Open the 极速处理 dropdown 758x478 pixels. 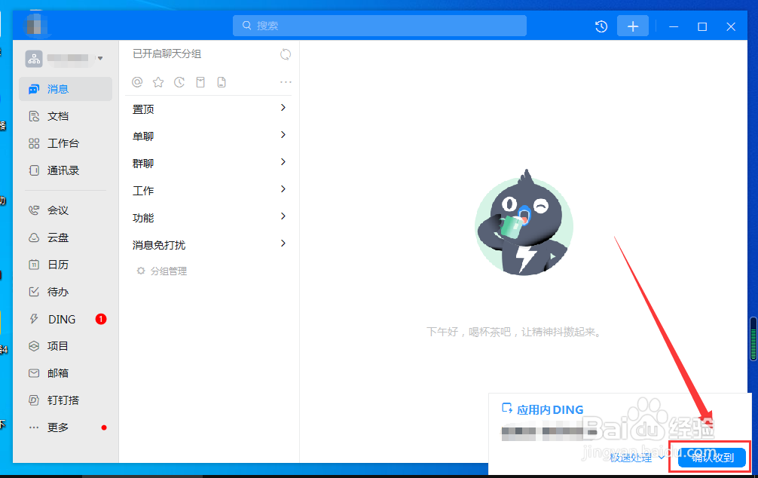pos(637,458)
